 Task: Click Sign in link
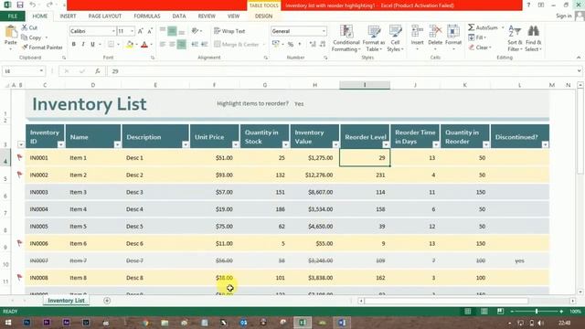pos(564,16)
